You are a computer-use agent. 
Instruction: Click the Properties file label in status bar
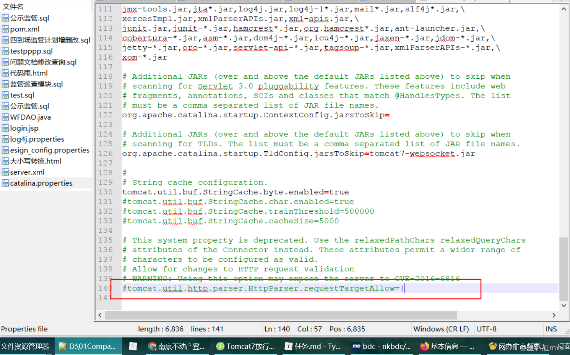(x=24, y=329)
